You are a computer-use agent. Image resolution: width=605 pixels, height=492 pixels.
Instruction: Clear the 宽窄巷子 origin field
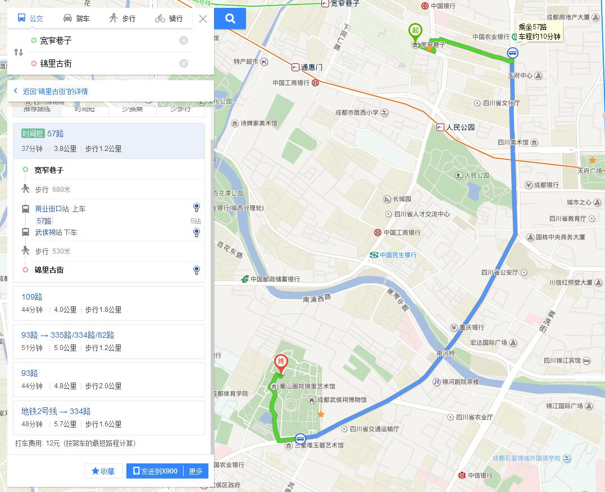click(x=184, y=40)
